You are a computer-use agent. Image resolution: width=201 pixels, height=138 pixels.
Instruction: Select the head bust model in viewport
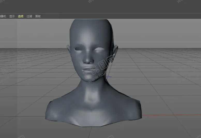(93, 73)
